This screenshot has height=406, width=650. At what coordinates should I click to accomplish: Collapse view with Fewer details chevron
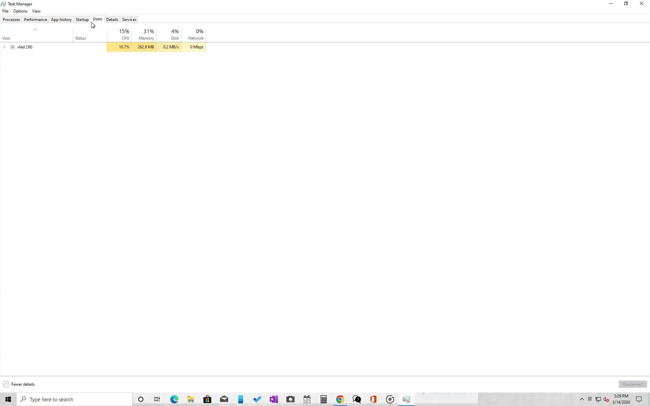6,384
